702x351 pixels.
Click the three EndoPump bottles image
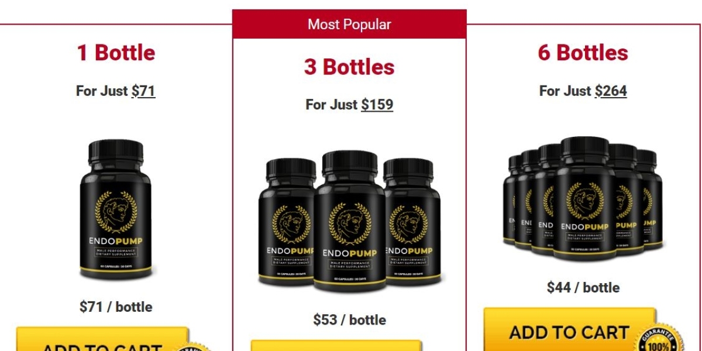[x=349, y=221]
